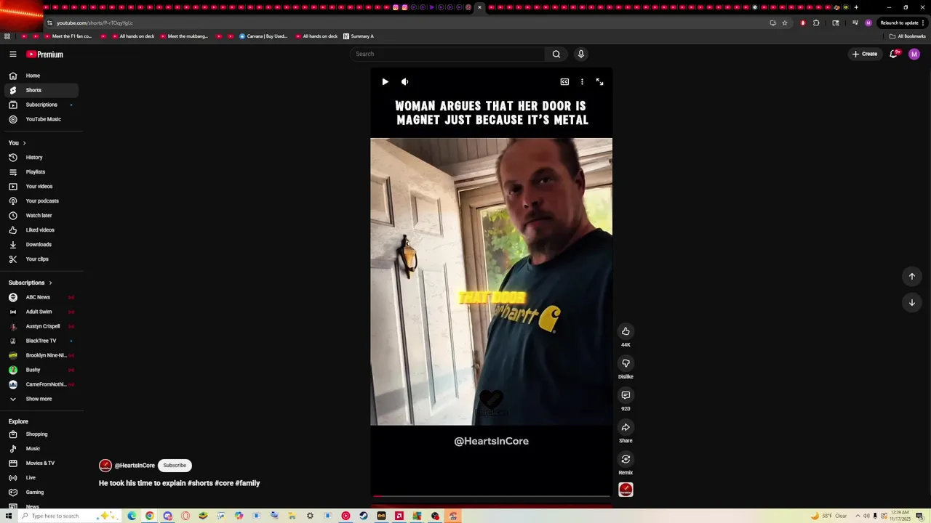Seek on the Short's red progress bar
The height and width of the screenshot is (523, 931).
(491, 496)
